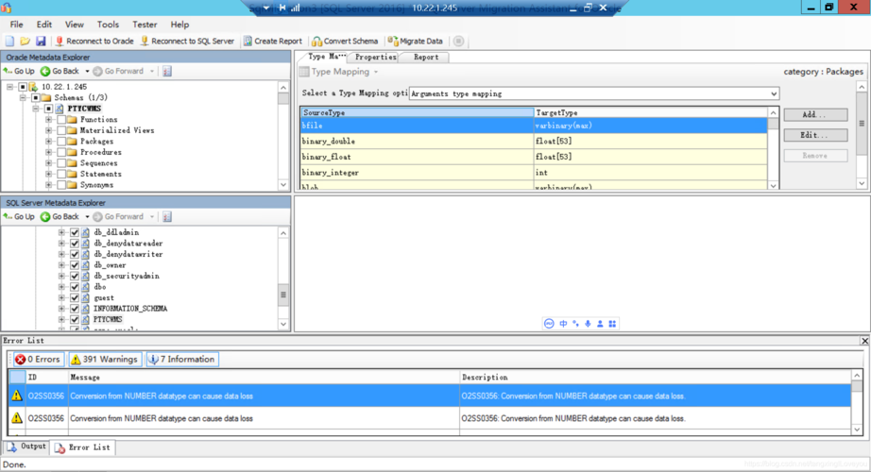Expand the Procedures tree node
Image resolution: width=871 pixels, height=472 pixels.
click(49, 152)
